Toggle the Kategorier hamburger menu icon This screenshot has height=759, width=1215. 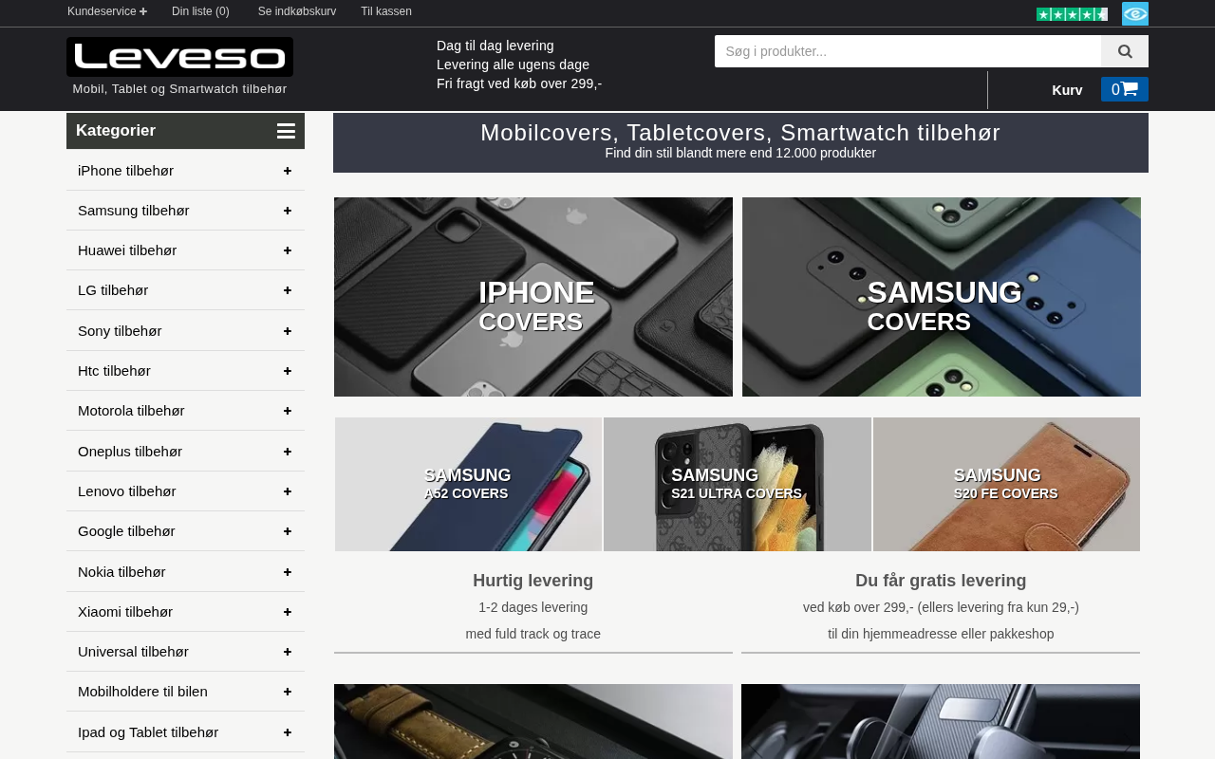tap(286, 131)
